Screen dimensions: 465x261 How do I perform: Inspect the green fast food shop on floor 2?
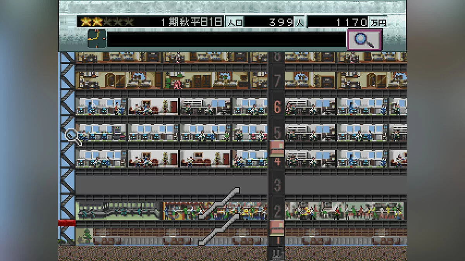(x=118, y=211)
